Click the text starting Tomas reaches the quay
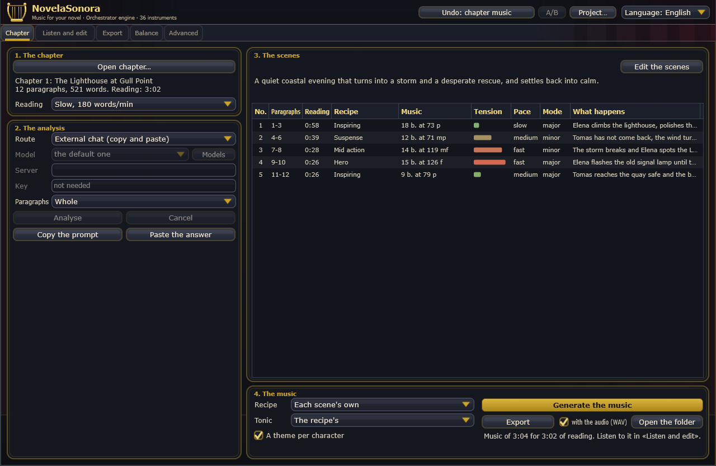Screen dimensions: 716x466 tap(635, 175)
